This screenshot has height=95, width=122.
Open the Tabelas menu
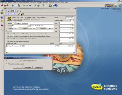tap(10, 3)
